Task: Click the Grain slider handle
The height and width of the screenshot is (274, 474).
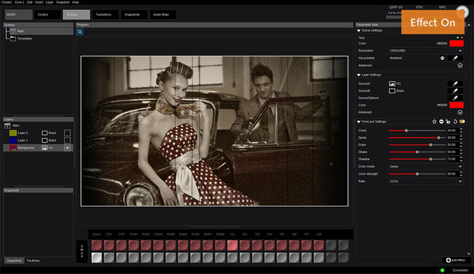Action: click(x=431, y=145)
